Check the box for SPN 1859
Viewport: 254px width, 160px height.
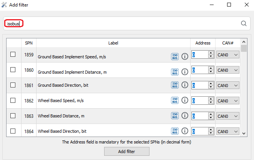click(13, 54)
